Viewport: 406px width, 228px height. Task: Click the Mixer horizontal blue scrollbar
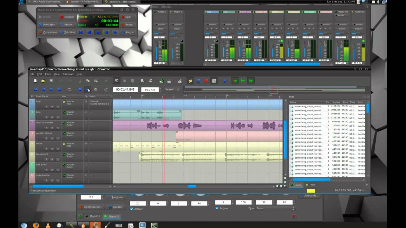coord(282,64)
